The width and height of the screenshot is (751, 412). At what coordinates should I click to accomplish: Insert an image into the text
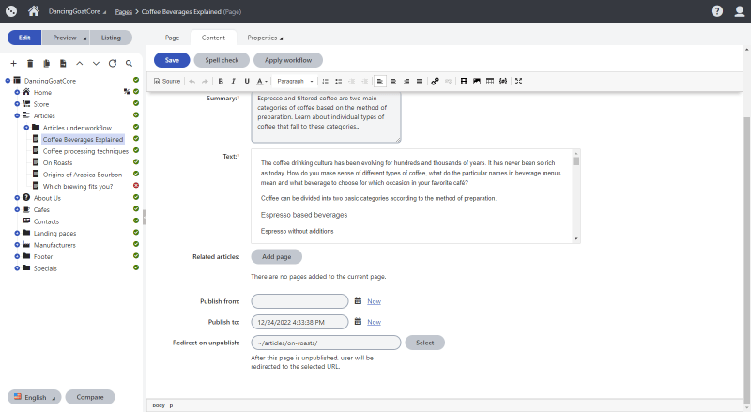pos(477,82)
